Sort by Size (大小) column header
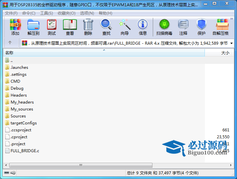The width and height of the screenshot is (237, 179). [x=218, y=53]
